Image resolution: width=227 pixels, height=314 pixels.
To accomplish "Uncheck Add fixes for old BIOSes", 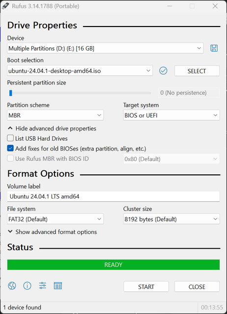I will (x=10, y=148).
